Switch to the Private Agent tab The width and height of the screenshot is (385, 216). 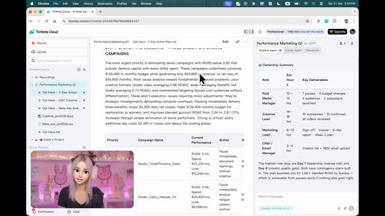pos(294,50)
